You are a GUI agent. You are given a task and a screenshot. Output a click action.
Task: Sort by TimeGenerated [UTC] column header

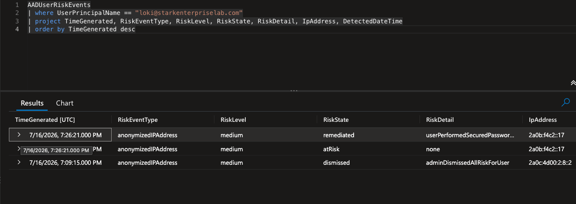tap(45, 120)
